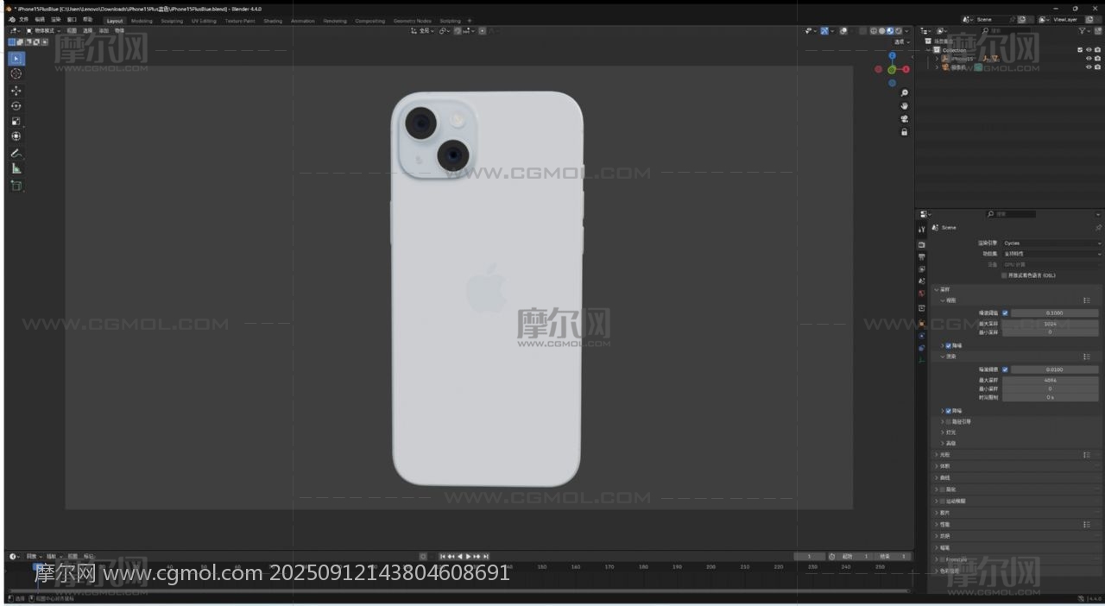Viewport: 1105px width, 606px height.
Task: Click the blue Z axis gizmo ball
Action: 893,56
